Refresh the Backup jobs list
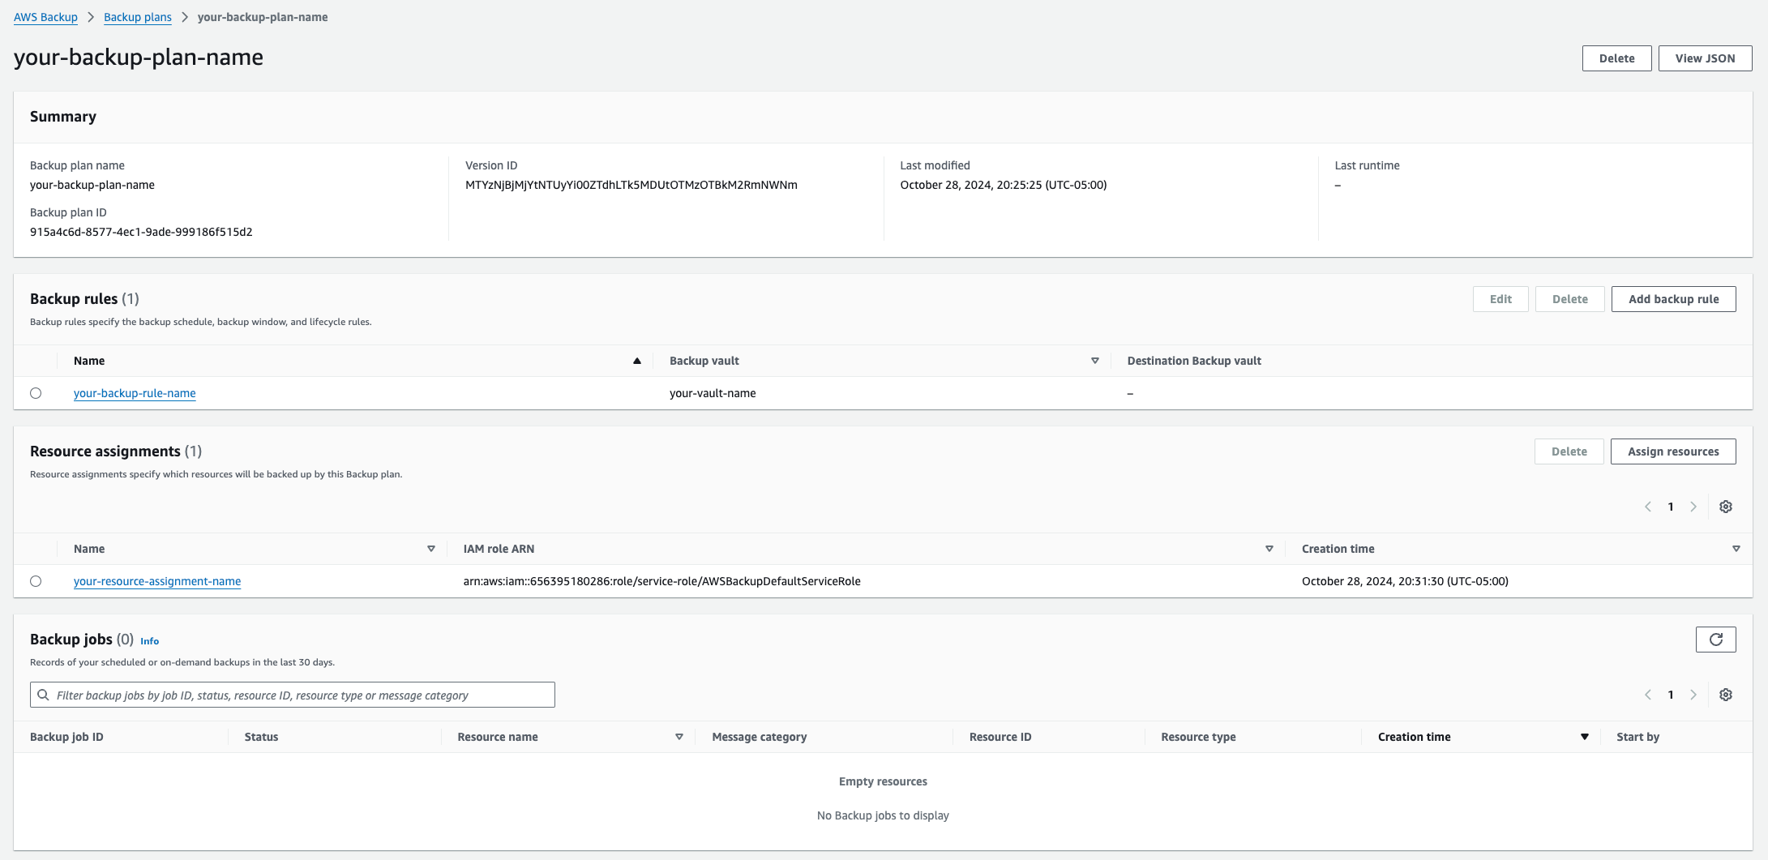This screenshot has height=860, width=1768. point(1715,640)
